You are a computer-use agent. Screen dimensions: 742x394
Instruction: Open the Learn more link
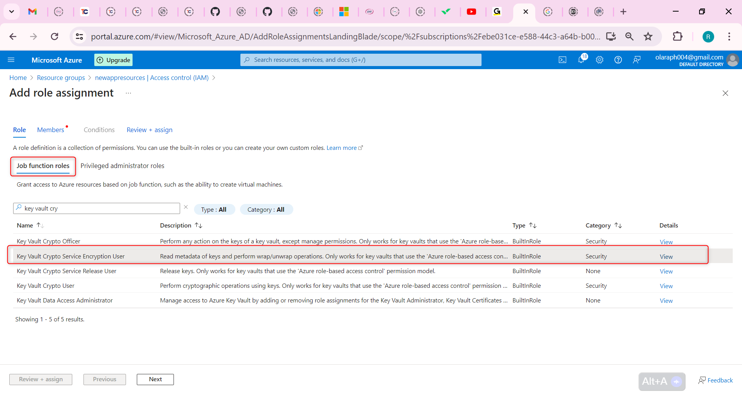point(342,148)
